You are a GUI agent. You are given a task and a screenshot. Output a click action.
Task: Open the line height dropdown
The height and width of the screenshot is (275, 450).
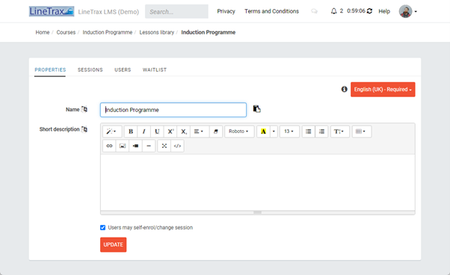340,132
